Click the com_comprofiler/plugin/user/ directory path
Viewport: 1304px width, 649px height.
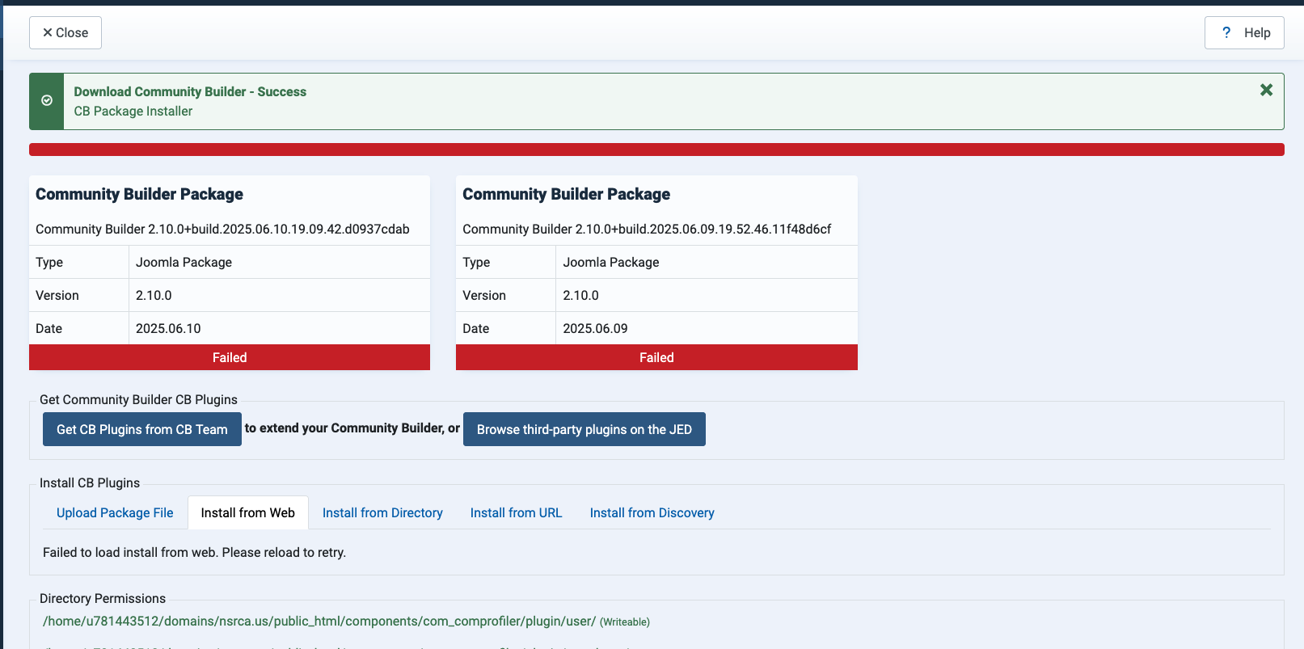[x=319, y=622]
